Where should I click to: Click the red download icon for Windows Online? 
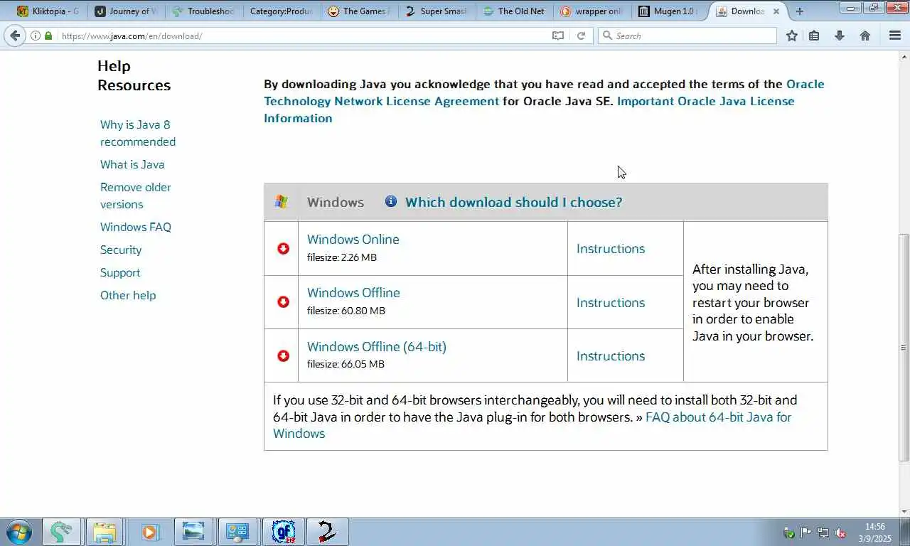(283, 248)
